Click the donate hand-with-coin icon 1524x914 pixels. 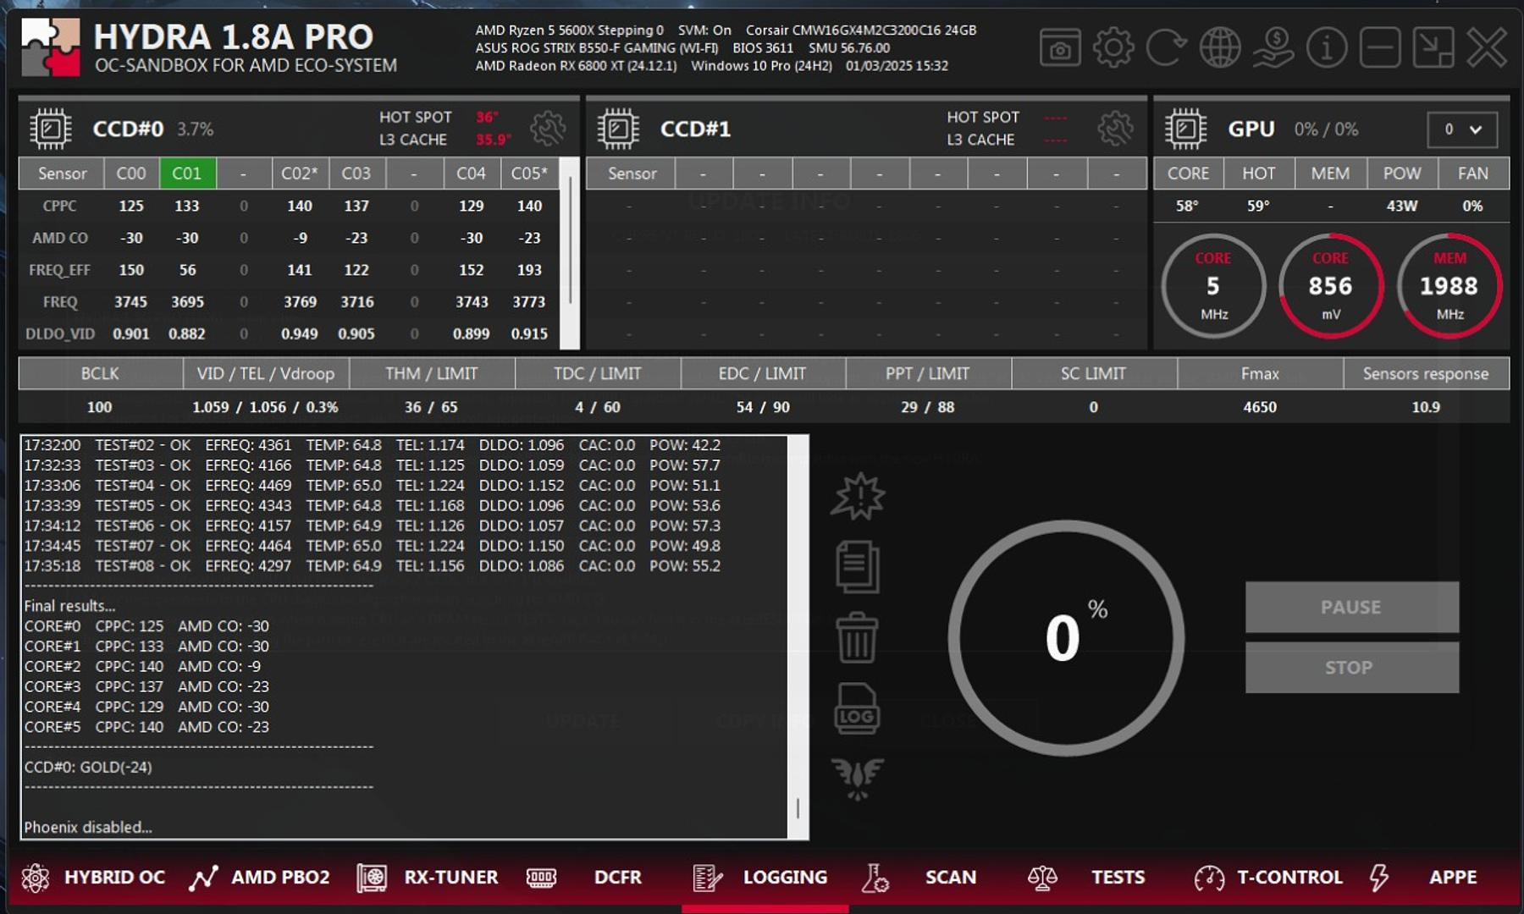coord(1273,47)
